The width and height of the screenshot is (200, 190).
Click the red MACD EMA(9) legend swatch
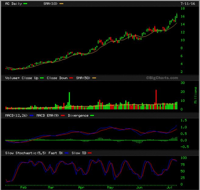(63, 116)
